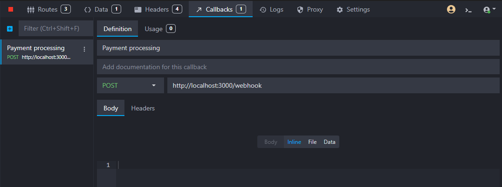Click the Filter callbacks search field

point(55,29)
